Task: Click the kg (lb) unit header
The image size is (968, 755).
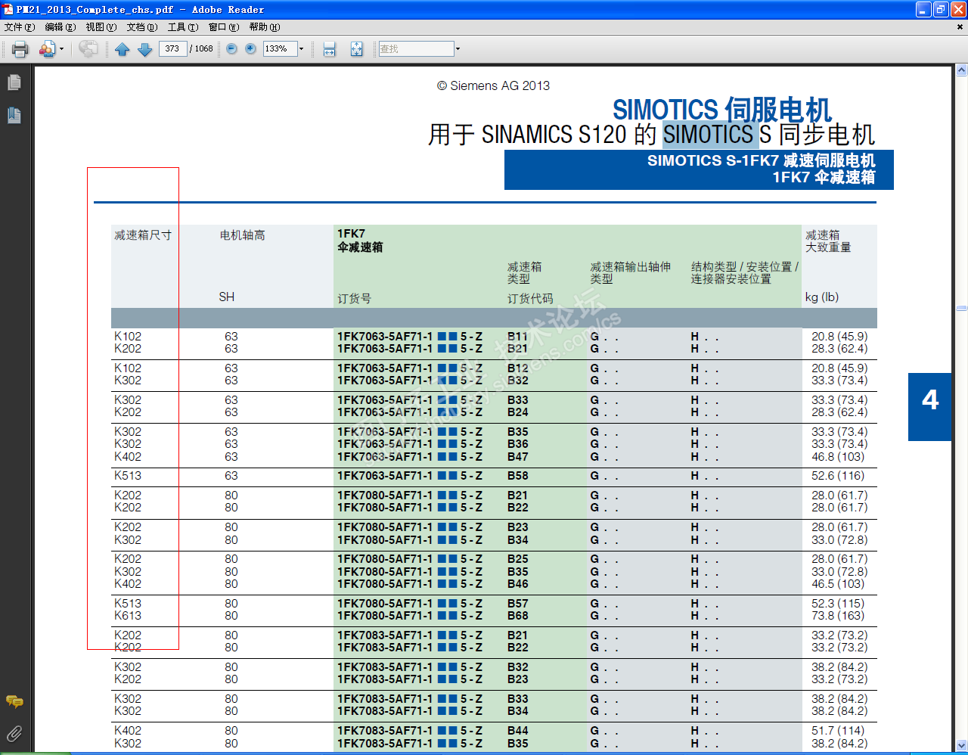Action: point(822,297)
